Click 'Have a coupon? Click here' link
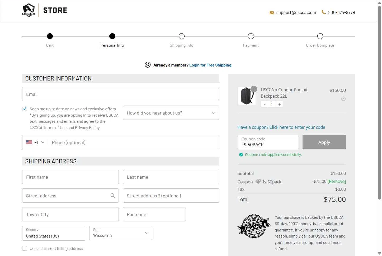Image resolution: width=382 pixels, height=256 pixels. click(x=281, y=127)
